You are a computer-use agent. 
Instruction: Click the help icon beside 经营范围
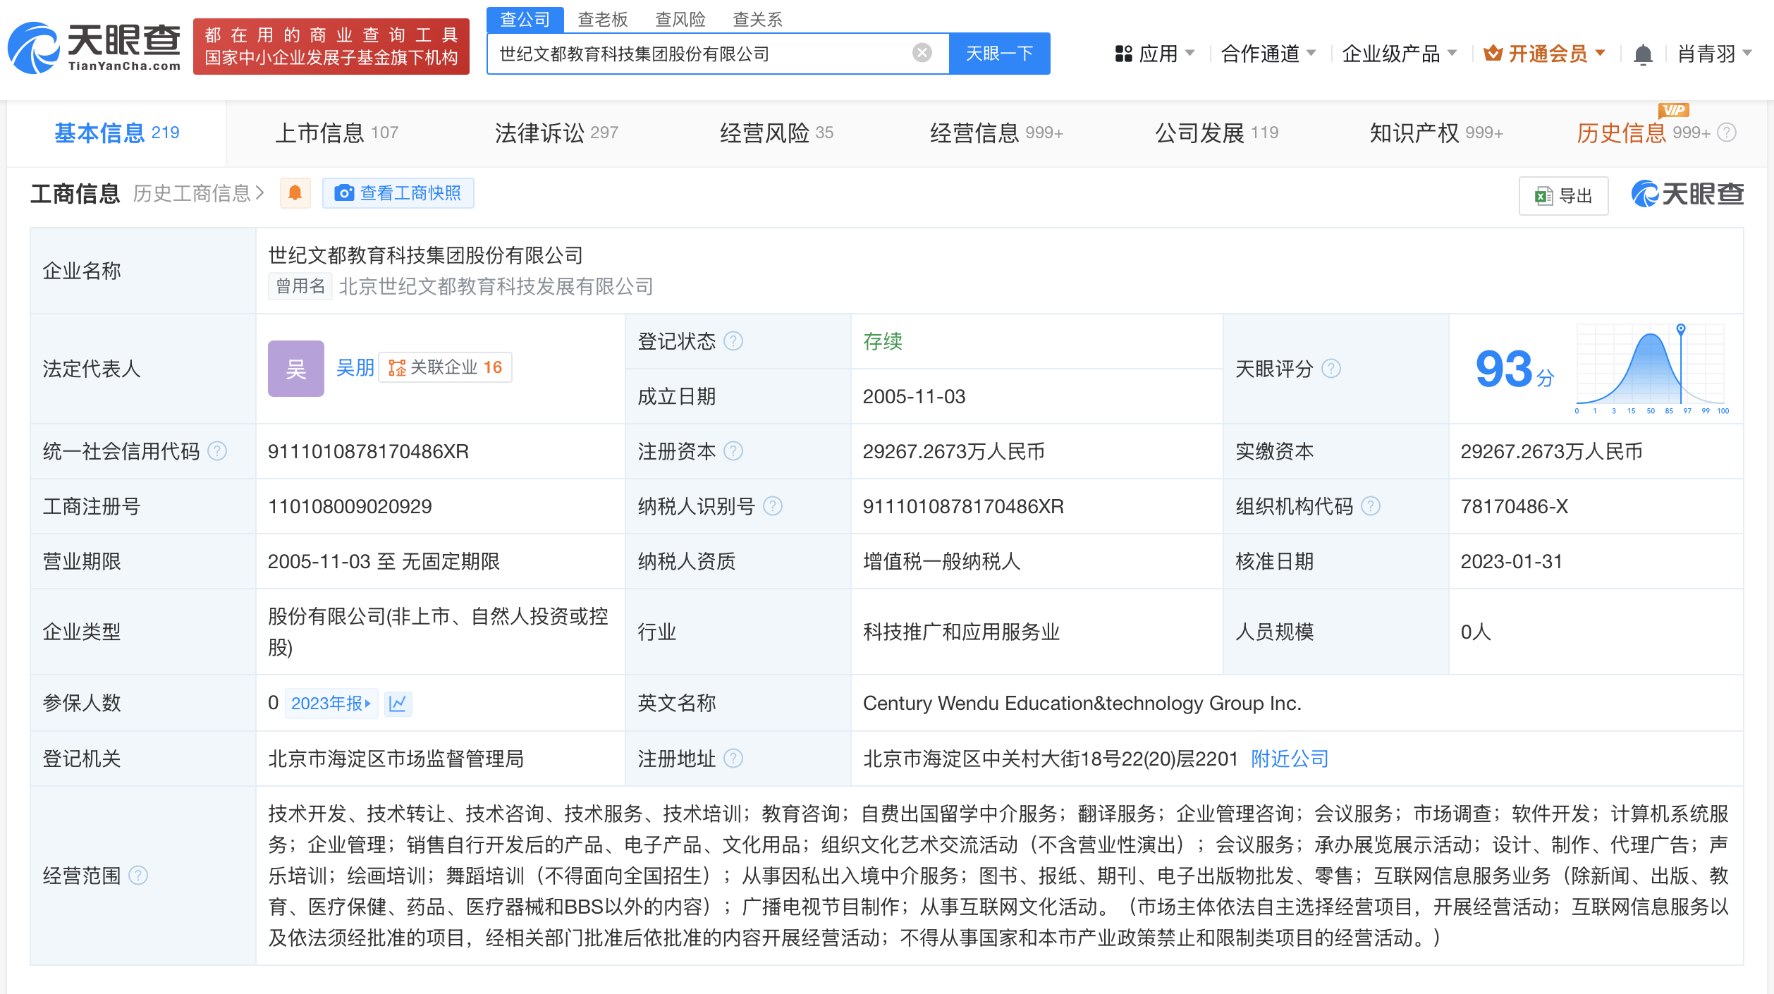point(138,876)
